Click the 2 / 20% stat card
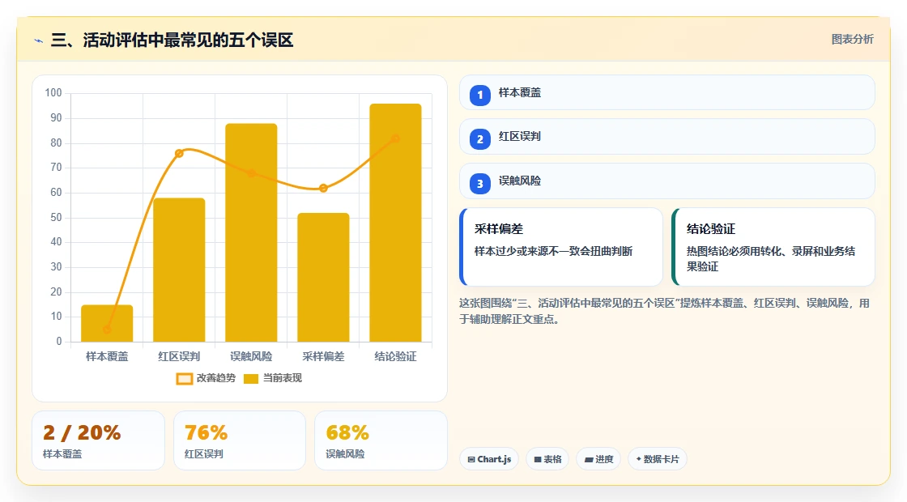 pyautogui.click(x=98, y=440)
